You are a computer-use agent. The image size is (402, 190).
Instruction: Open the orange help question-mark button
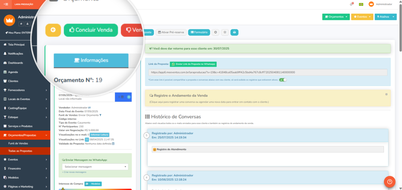(389, 181)
